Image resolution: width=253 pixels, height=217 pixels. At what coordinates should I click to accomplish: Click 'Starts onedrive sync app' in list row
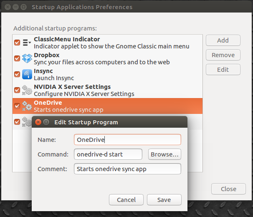point(68,110)
